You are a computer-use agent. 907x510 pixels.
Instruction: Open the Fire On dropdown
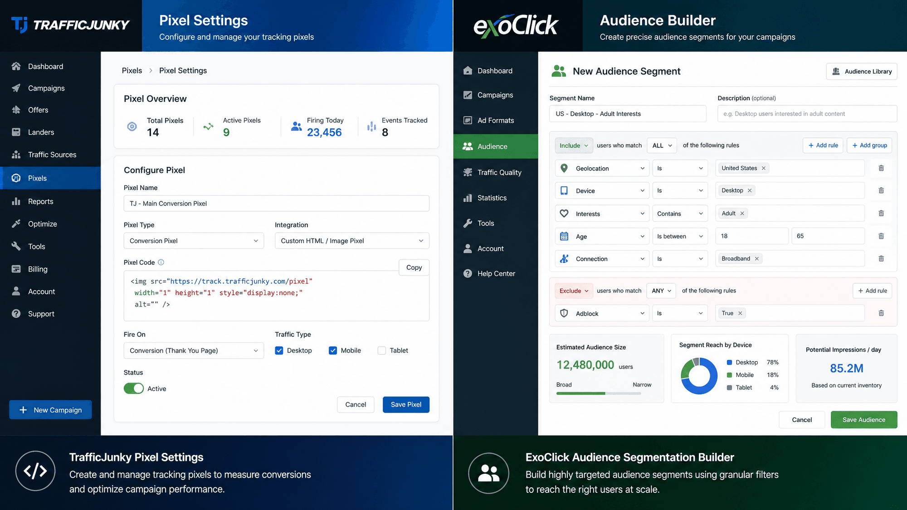tap(194, 350)
